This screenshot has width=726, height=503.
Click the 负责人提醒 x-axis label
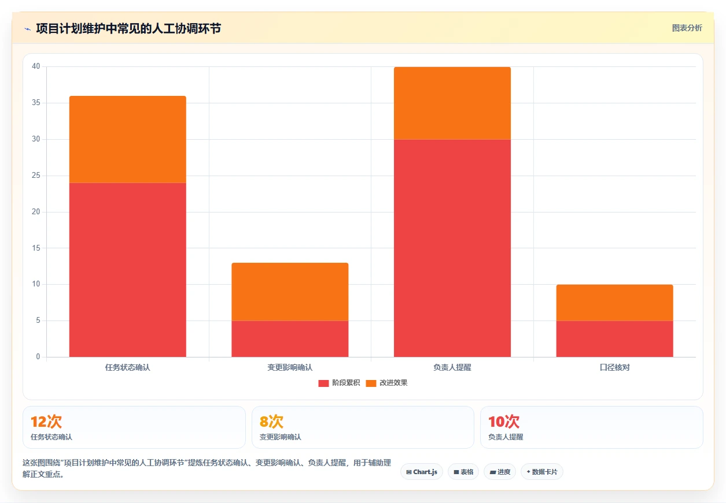[452, 367]
